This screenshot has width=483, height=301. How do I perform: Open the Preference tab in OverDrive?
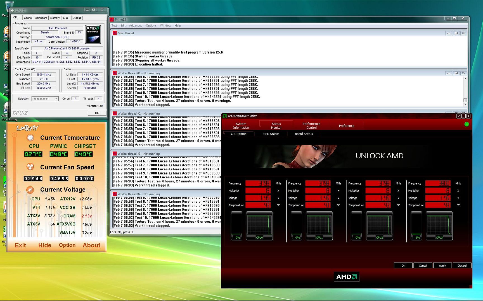click(x=347, y=126)
